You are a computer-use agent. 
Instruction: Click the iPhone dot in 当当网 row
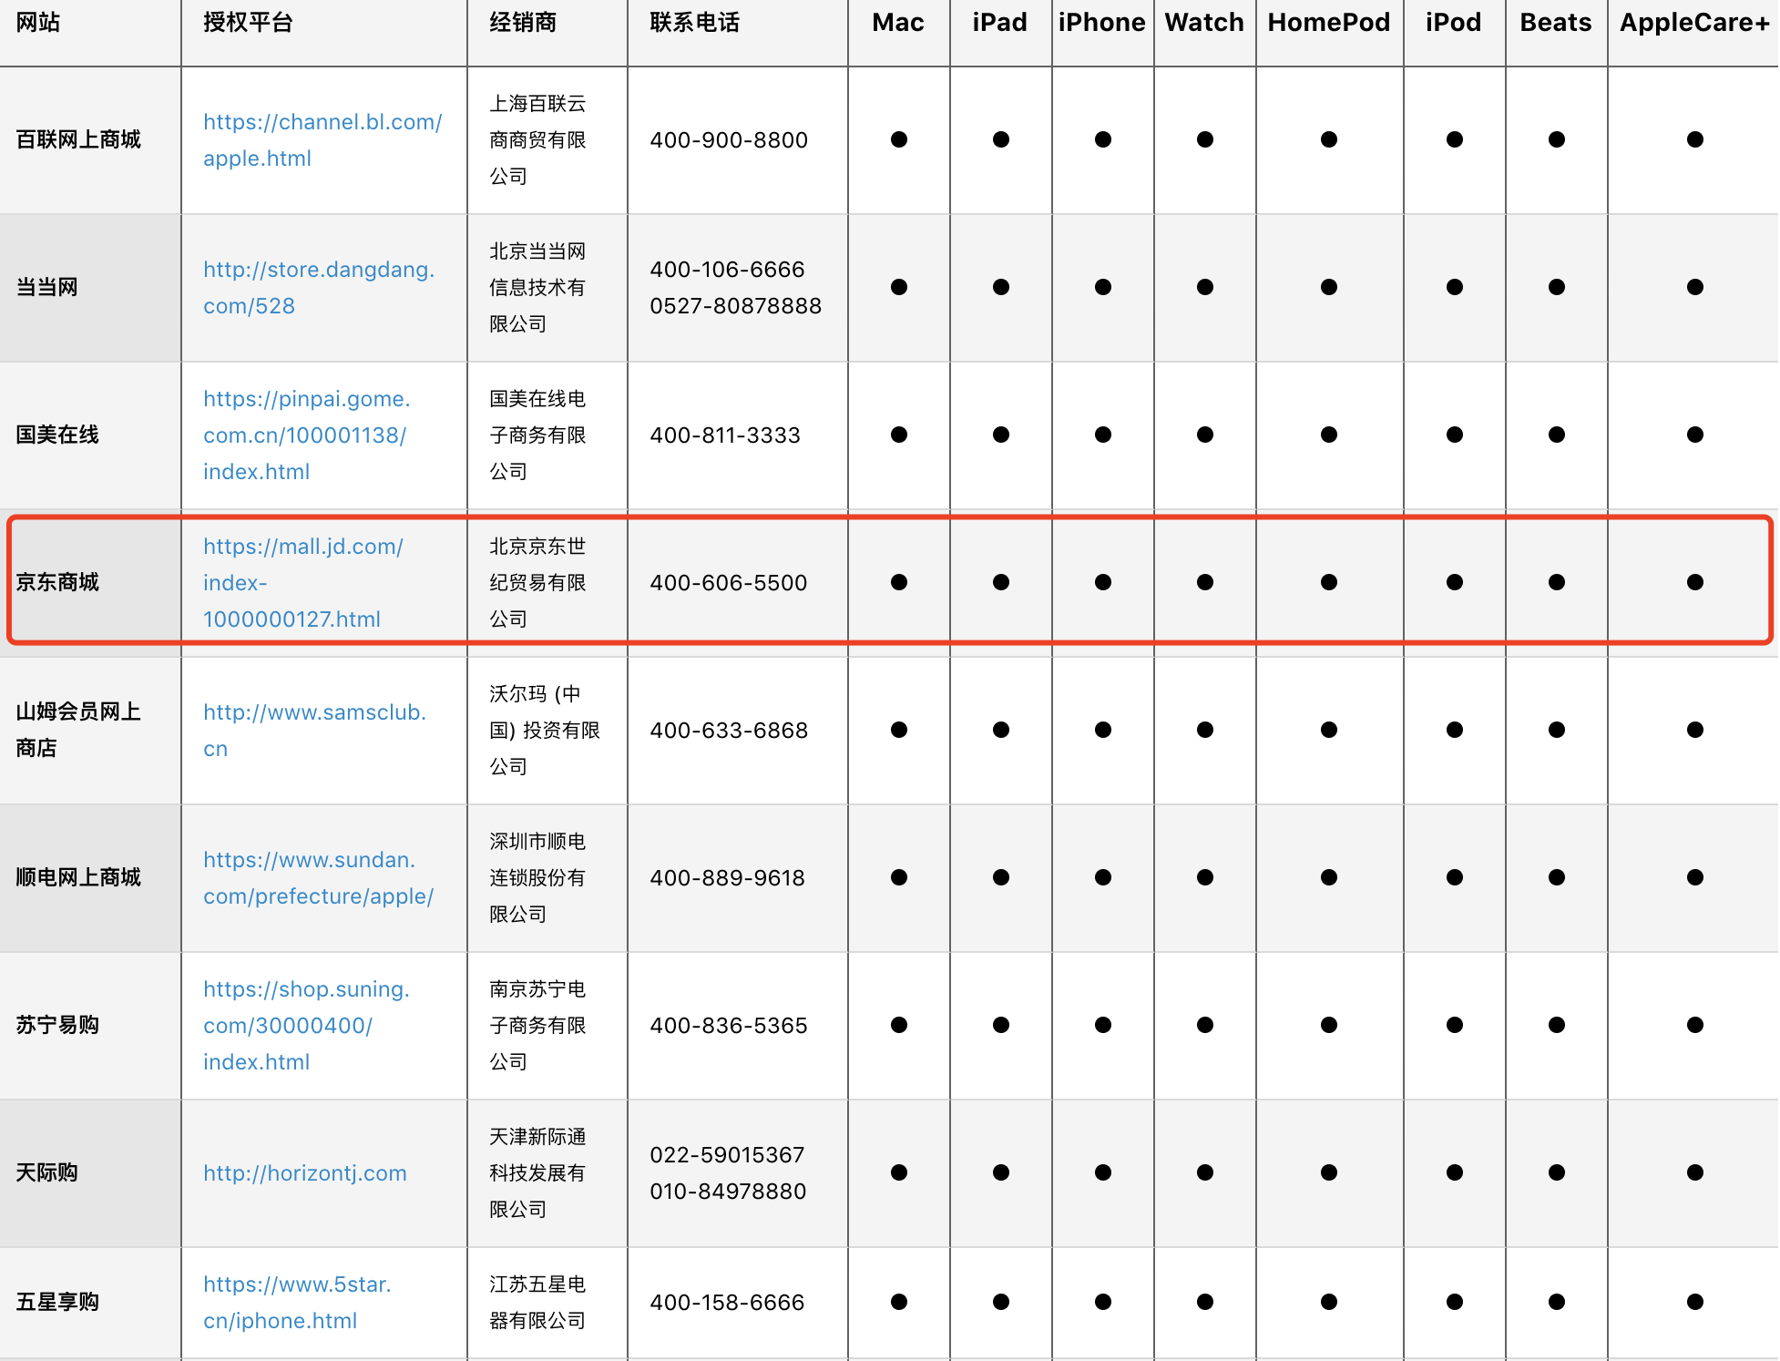point(1102,287)
